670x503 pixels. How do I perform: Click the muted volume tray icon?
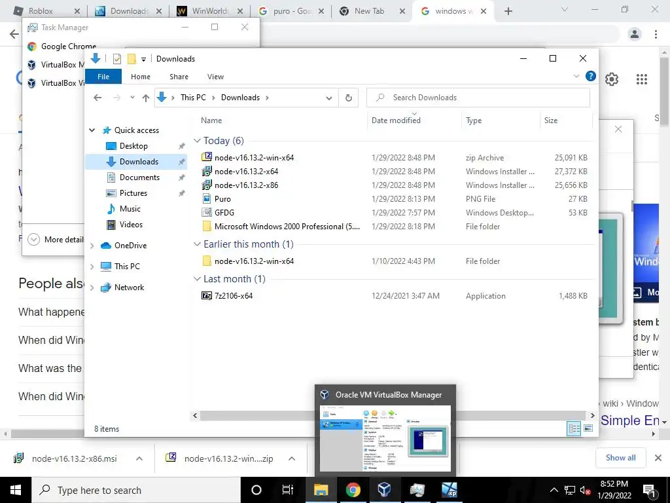tap(586, 490)
